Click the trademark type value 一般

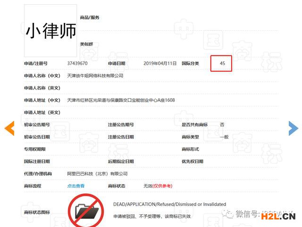[x=224, y=137]
